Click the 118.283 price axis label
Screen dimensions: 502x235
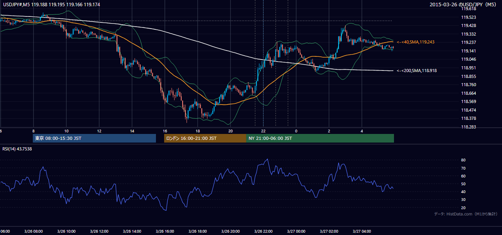(x=469, y=127)
